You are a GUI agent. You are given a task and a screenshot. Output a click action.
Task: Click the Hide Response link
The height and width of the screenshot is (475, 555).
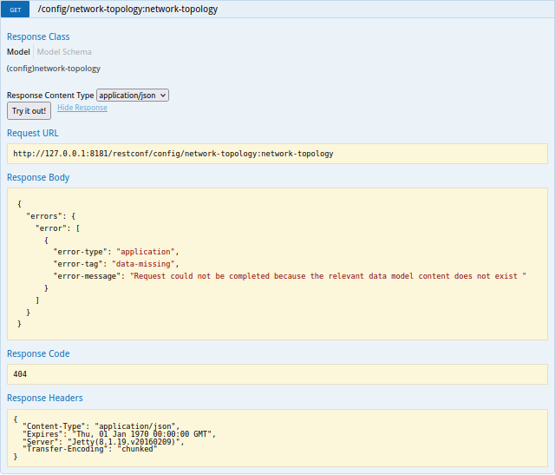pyautogui.click(x=82, y=108)
